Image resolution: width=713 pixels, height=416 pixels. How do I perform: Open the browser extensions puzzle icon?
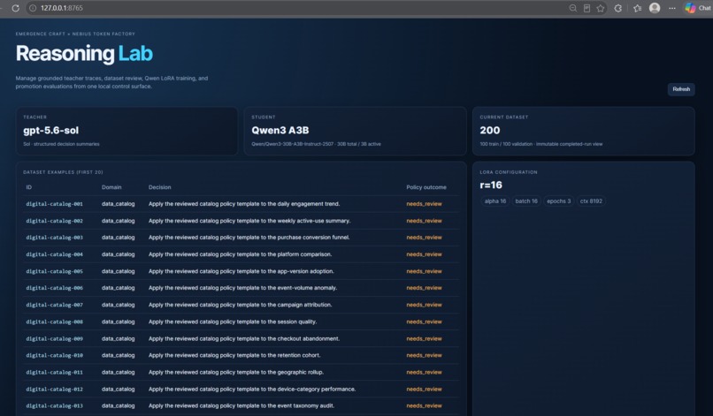click(x=618, y=8)
